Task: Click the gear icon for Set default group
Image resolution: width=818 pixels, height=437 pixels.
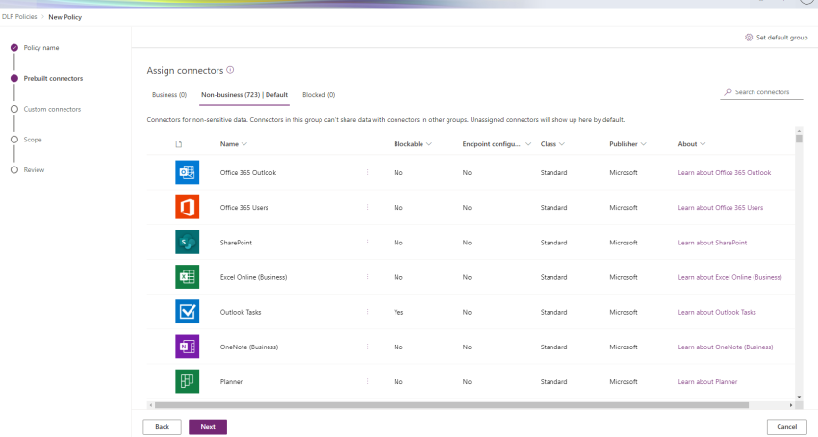Action: click(x=749, y=38)
